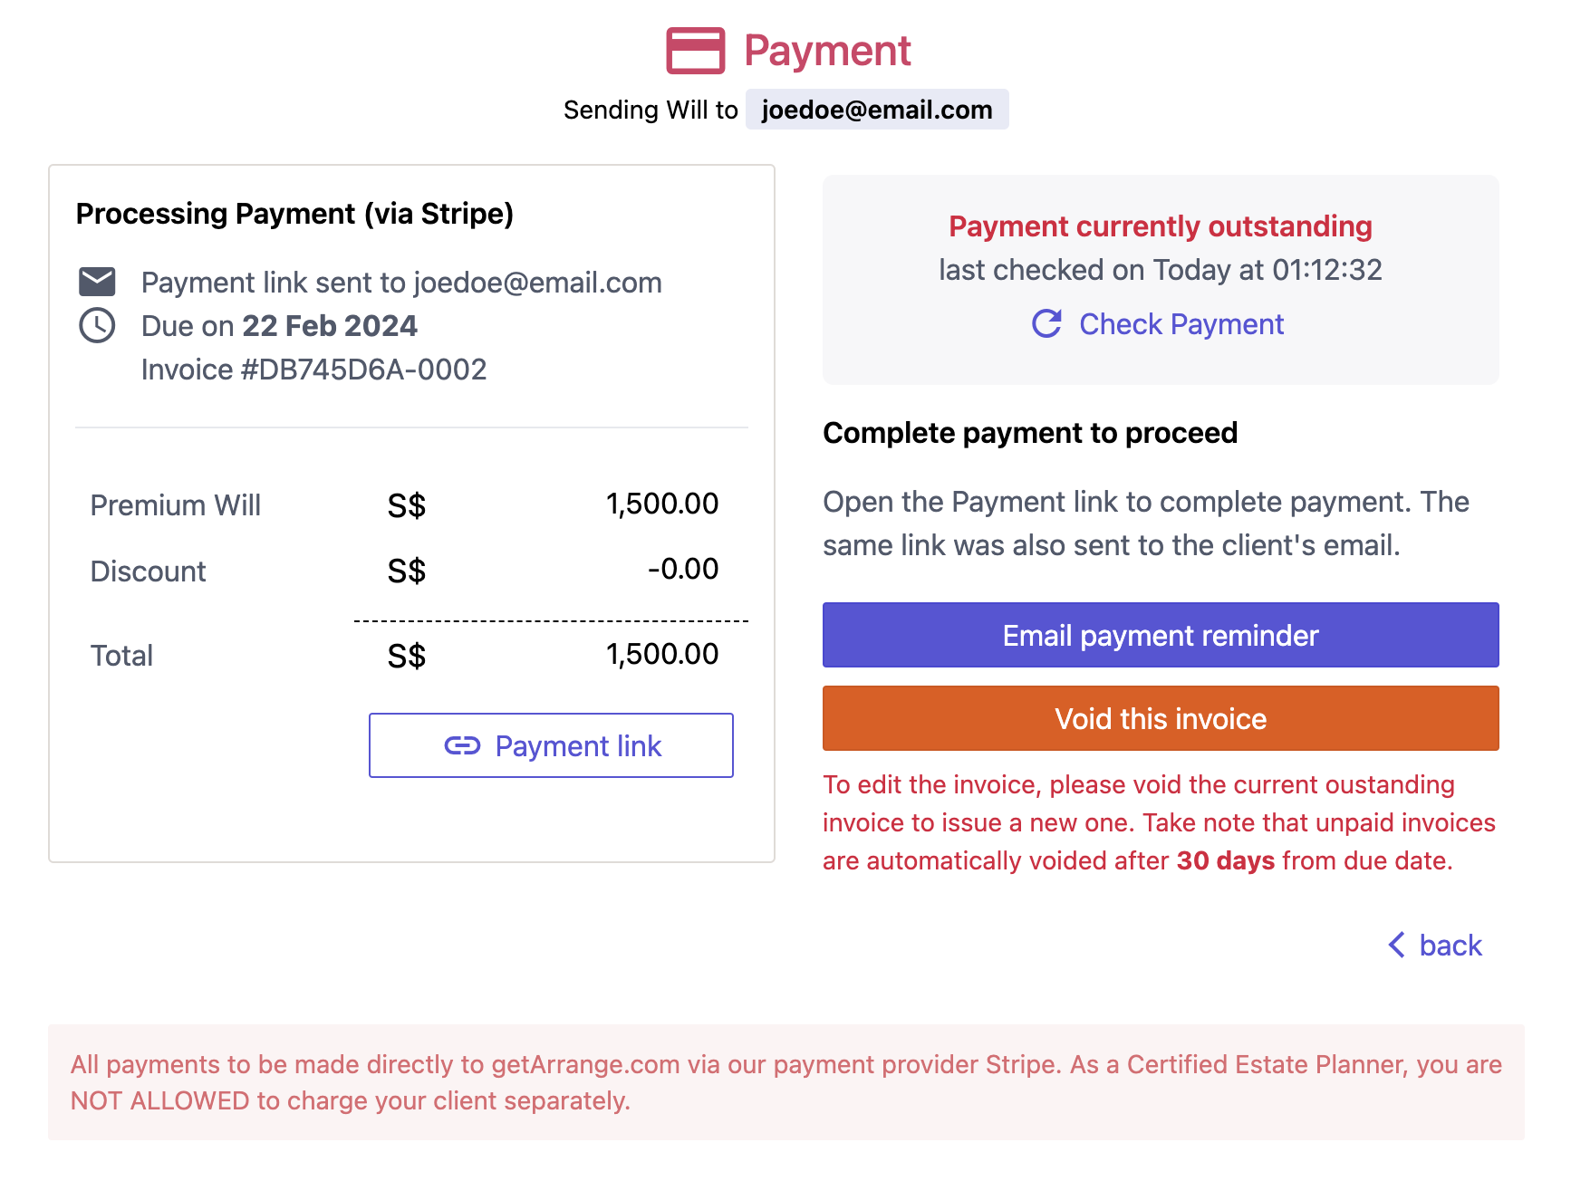This screenshot has height=1181, width=1571.
Task: Click the Payment page heading
Action: [827, 51]
